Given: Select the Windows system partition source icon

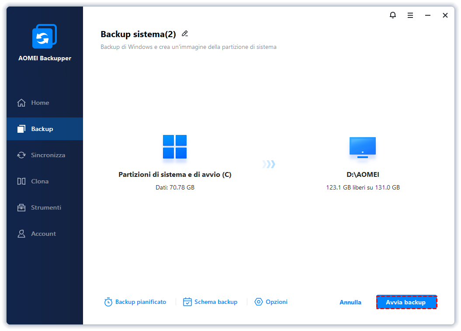Looking at the screenshot, I should [x=175, y=147].
